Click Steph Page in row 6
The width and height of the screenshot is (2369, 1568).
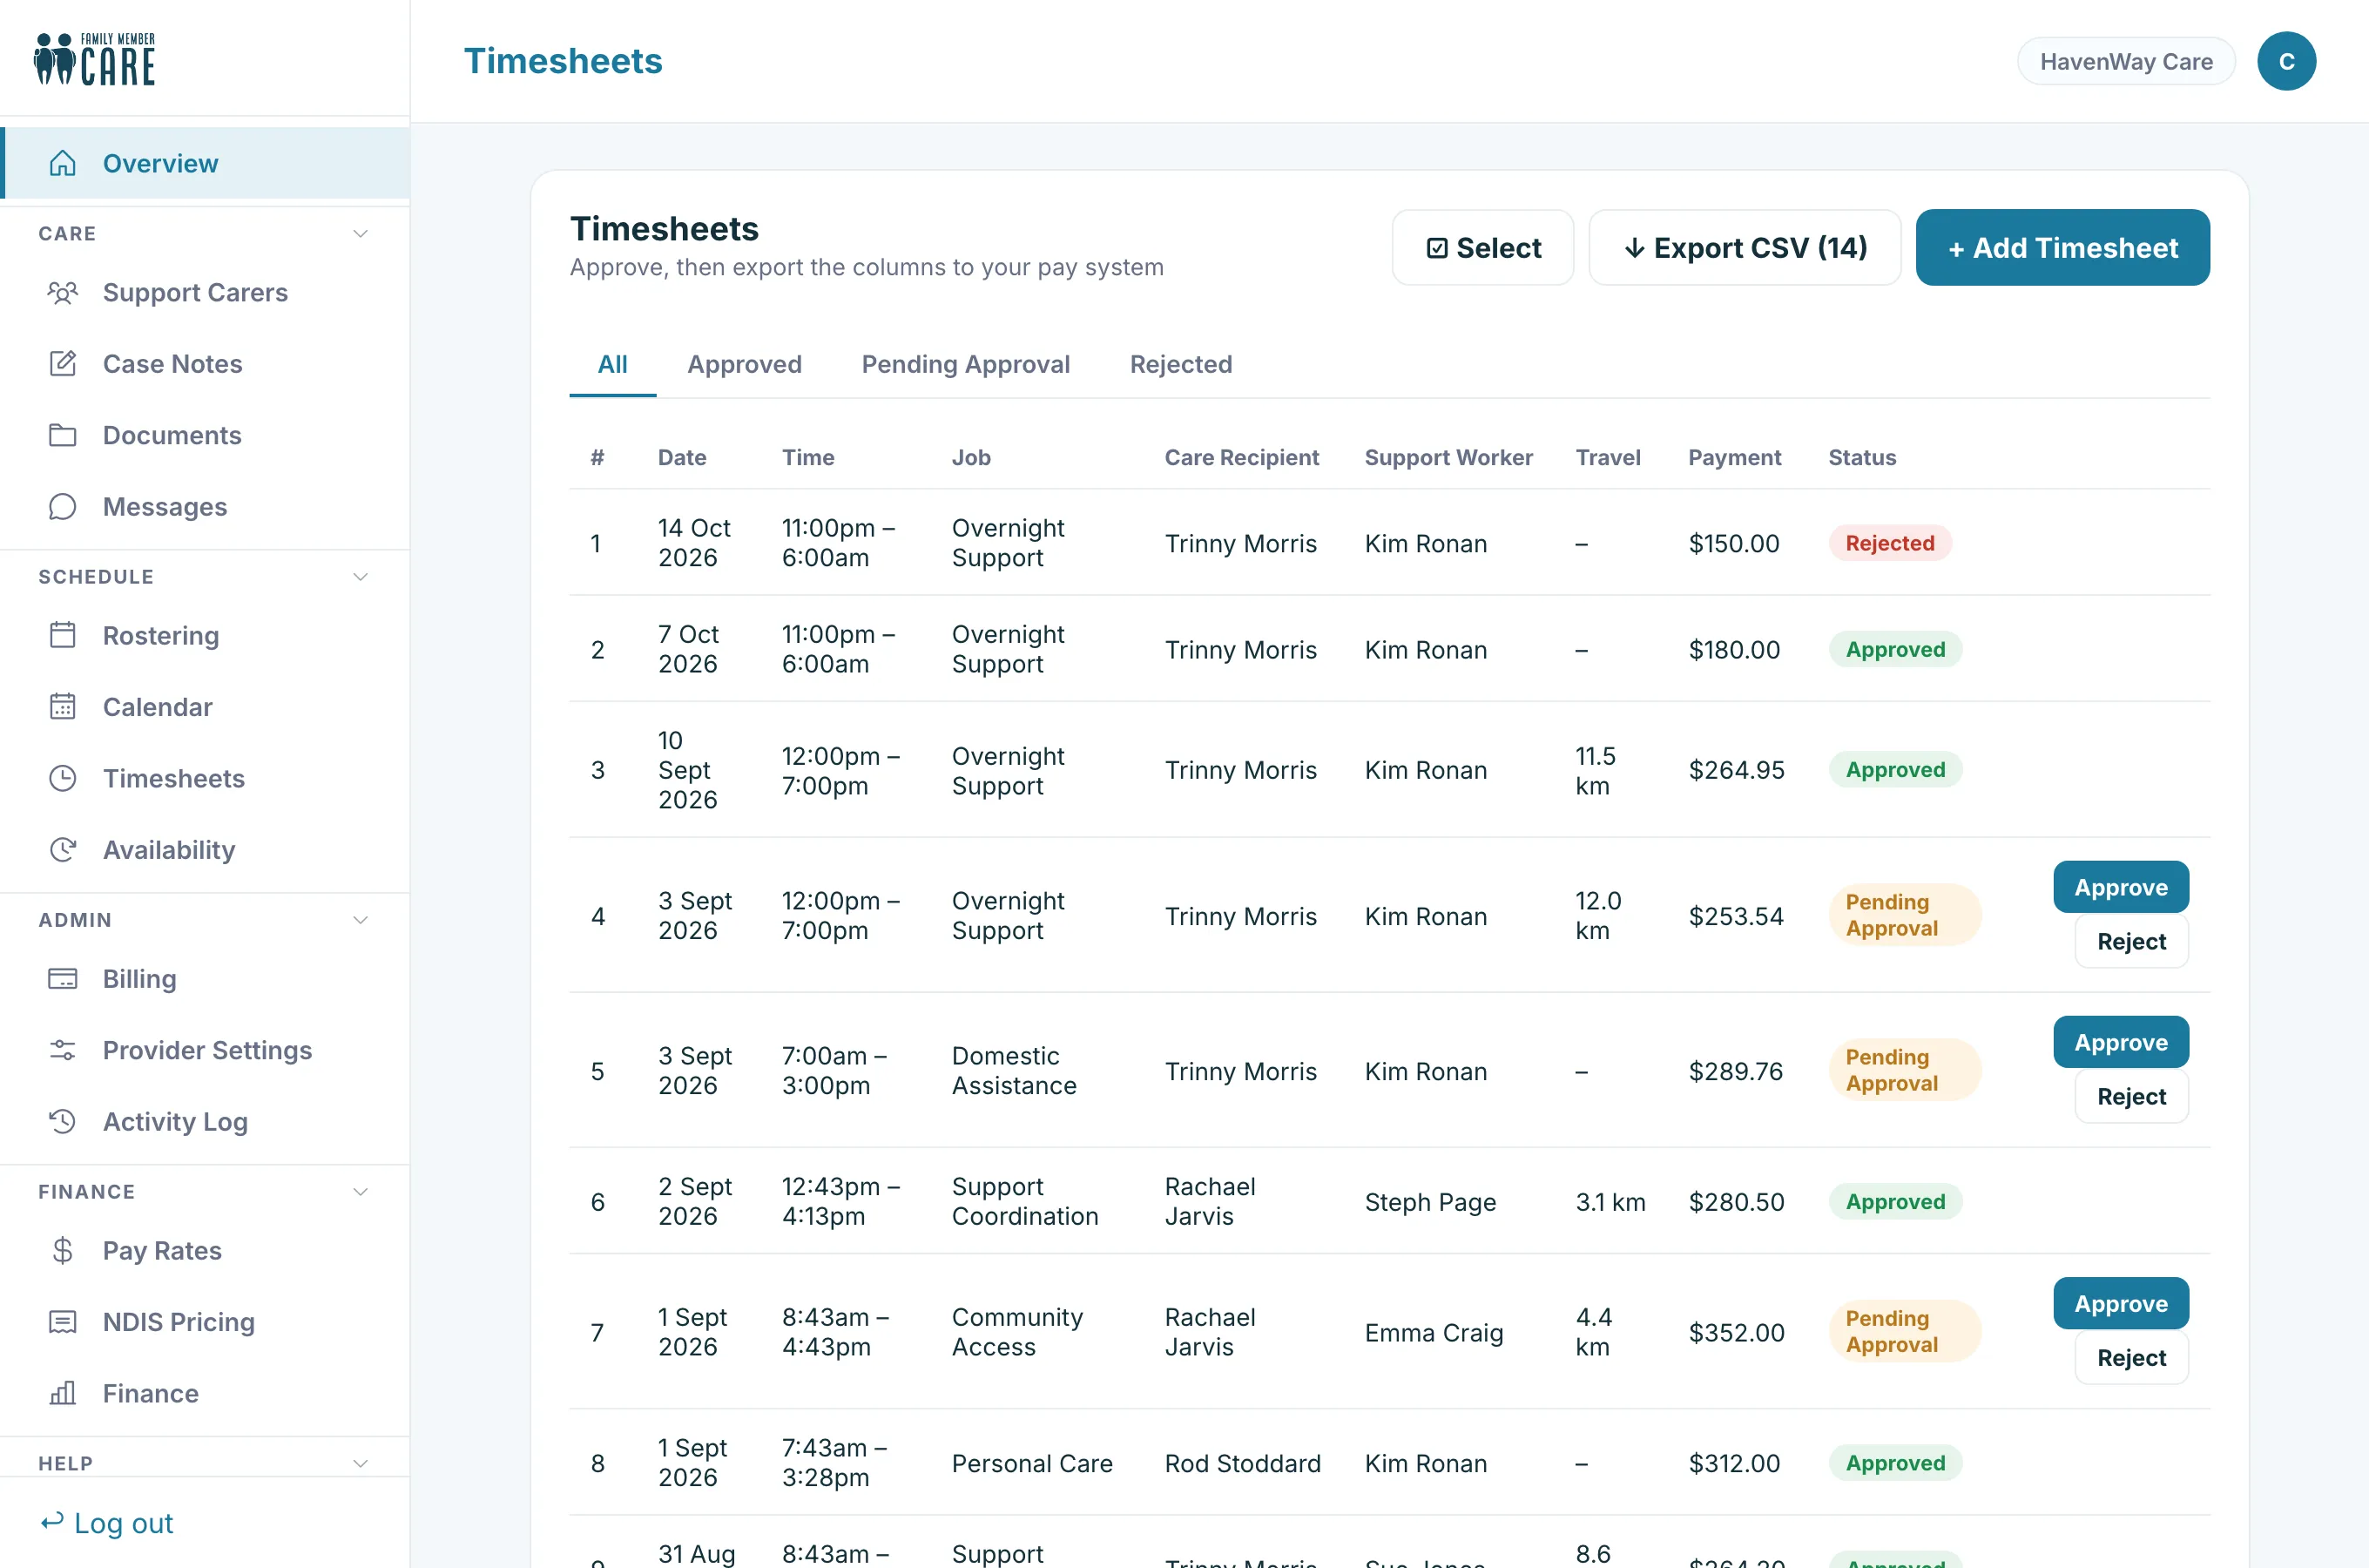[x=1430, y=1201]
